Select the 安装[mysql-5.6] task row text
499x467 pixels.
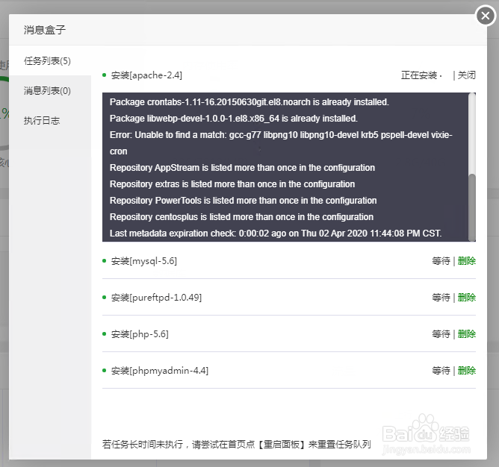tap(144, 261)
